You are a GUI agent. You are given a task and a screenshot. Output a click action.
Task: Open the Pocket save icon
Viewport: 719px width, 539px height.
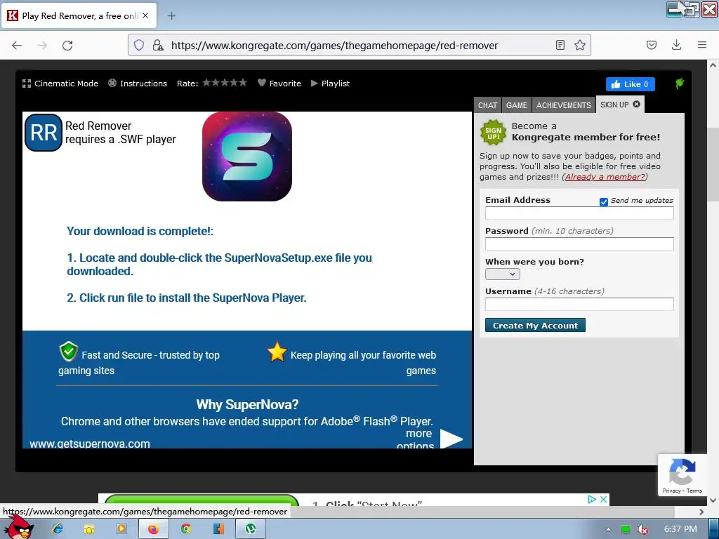coord(651,45)
